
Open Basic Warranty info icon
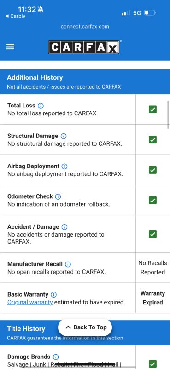click(x=53, y=294)
